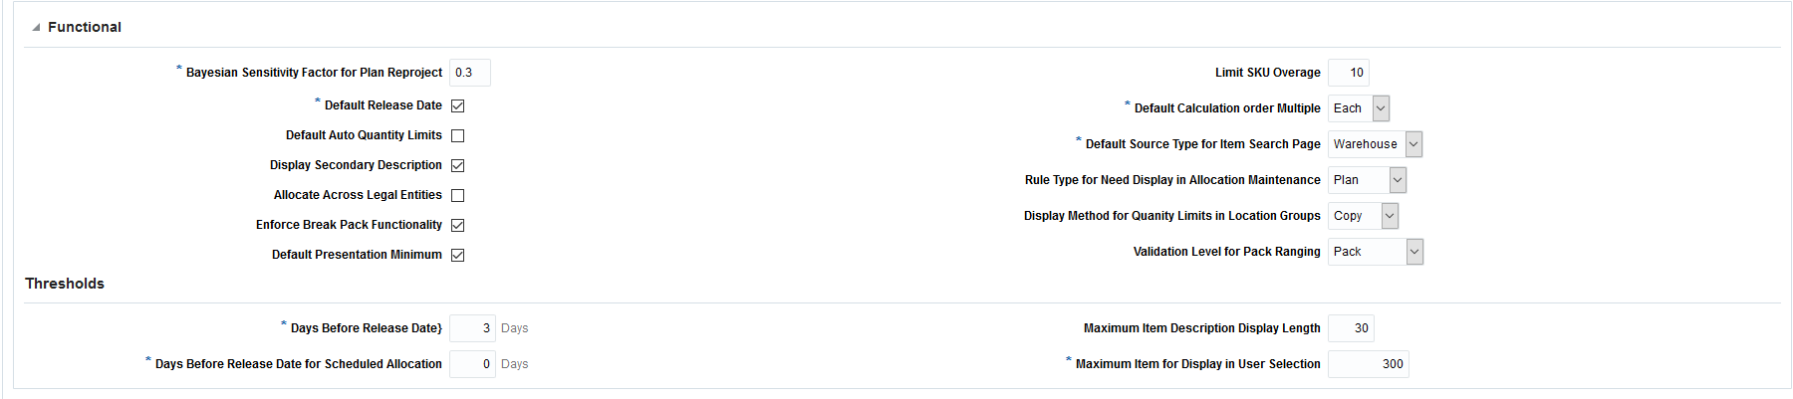Enable Default Auto Quantity Limits checkbox
Viewport: 1793px width, 399px height.
click(x=457, y=135)
